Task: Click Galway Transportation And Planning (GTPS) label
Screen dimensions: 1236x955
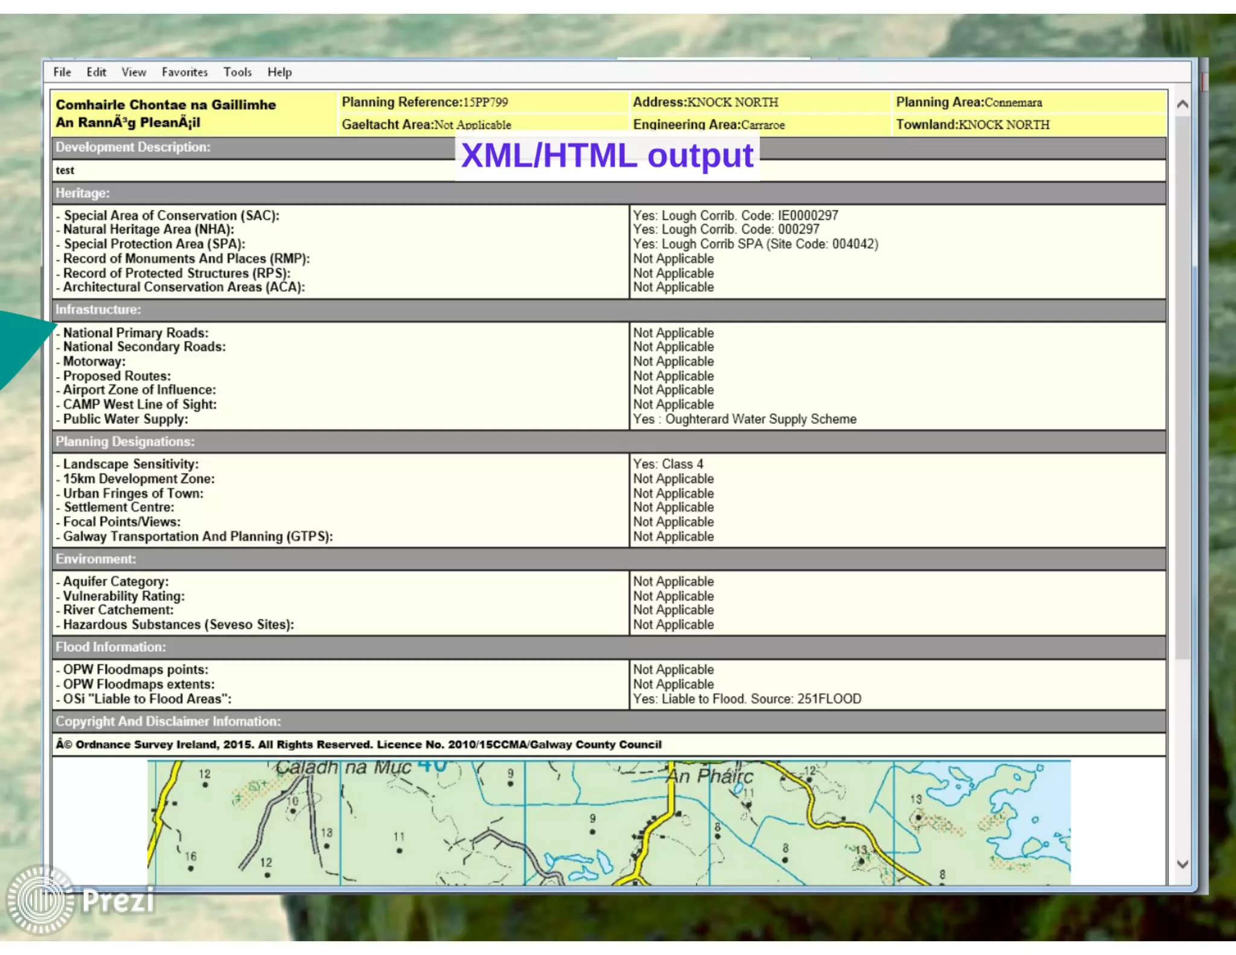Action: 198,536
